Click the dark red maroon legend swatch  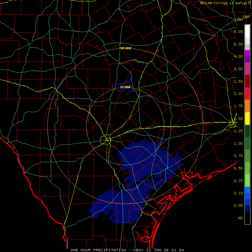pos(247,81)
